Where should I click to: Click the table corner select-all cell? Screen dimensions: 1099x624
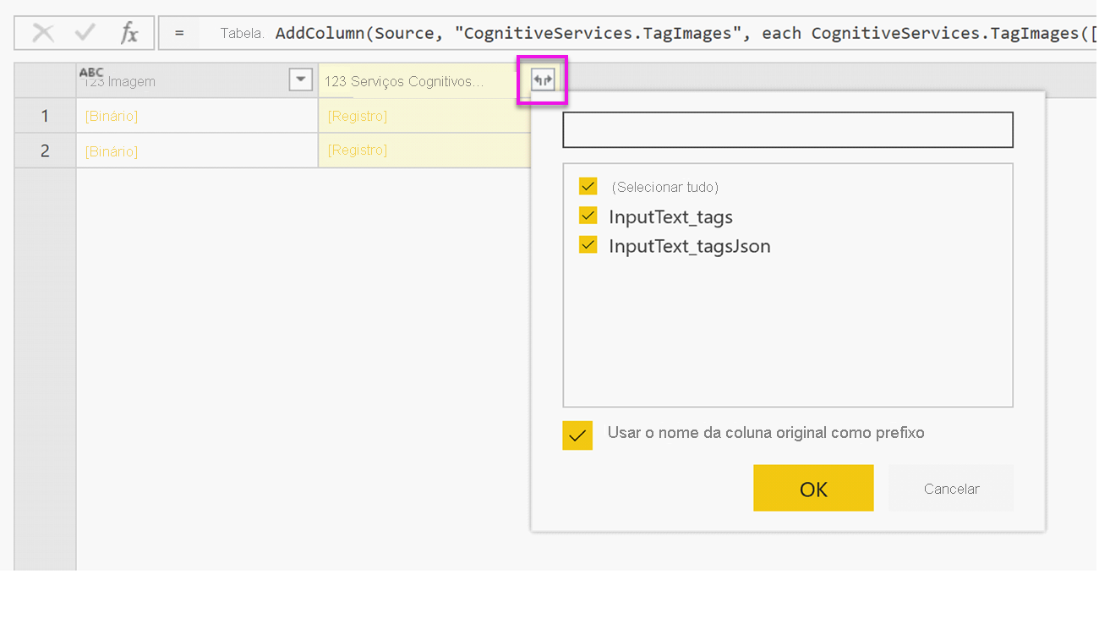[46, 80]
